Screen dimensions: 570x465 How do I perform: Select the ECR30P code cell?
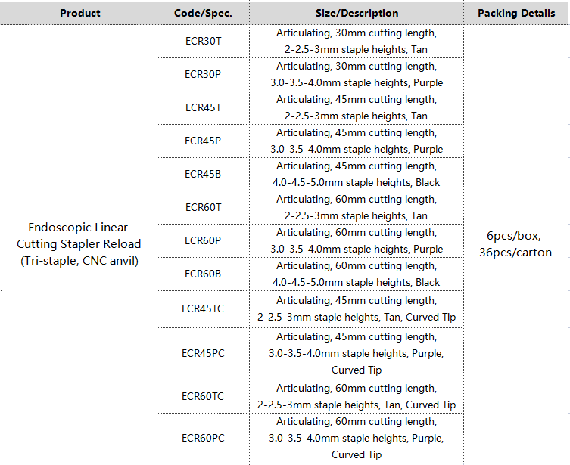pos(203,74)
